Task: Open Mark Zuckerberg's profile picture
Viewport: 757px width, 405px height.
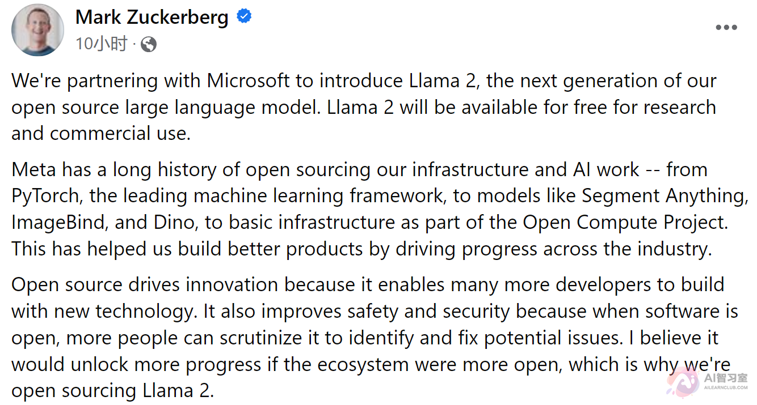Action: pyautogui.click(x=37, y=29)
